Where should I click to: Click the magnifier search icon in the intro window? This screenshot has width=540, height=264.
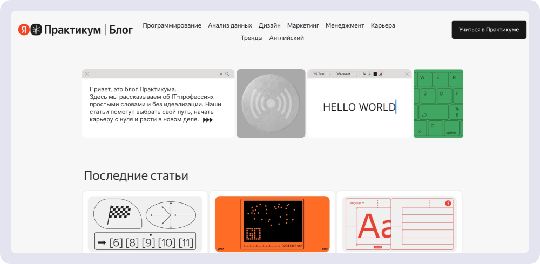point(227,74)
